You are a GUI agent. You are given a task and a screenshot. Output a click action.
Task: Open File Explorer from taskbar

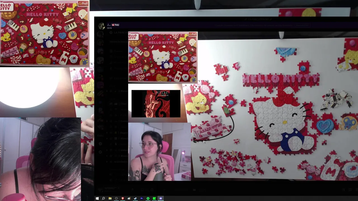coord(110,198)
